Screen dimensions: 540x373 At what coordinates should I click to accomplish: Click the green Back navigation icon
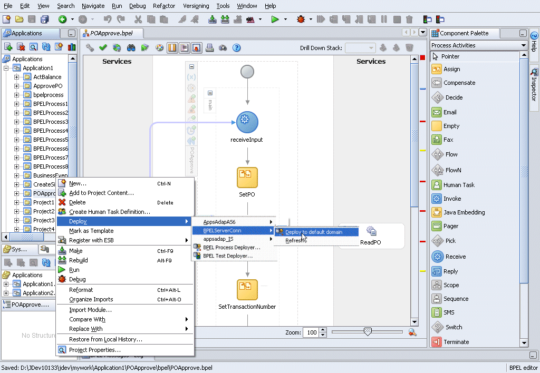[62, 19]
